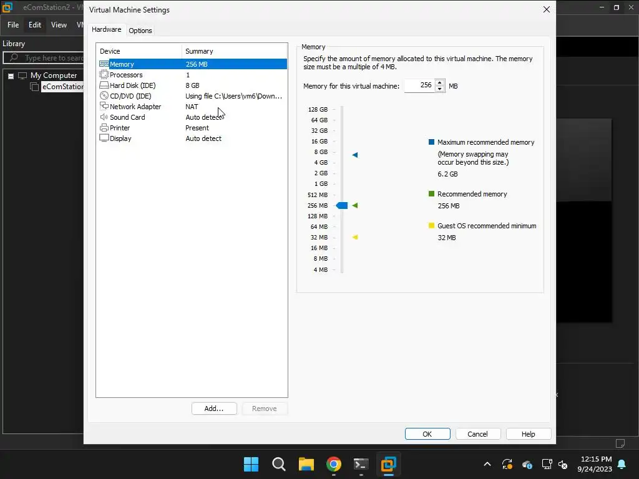Open Google Chrome from taskbar

(x=334, y=464)
